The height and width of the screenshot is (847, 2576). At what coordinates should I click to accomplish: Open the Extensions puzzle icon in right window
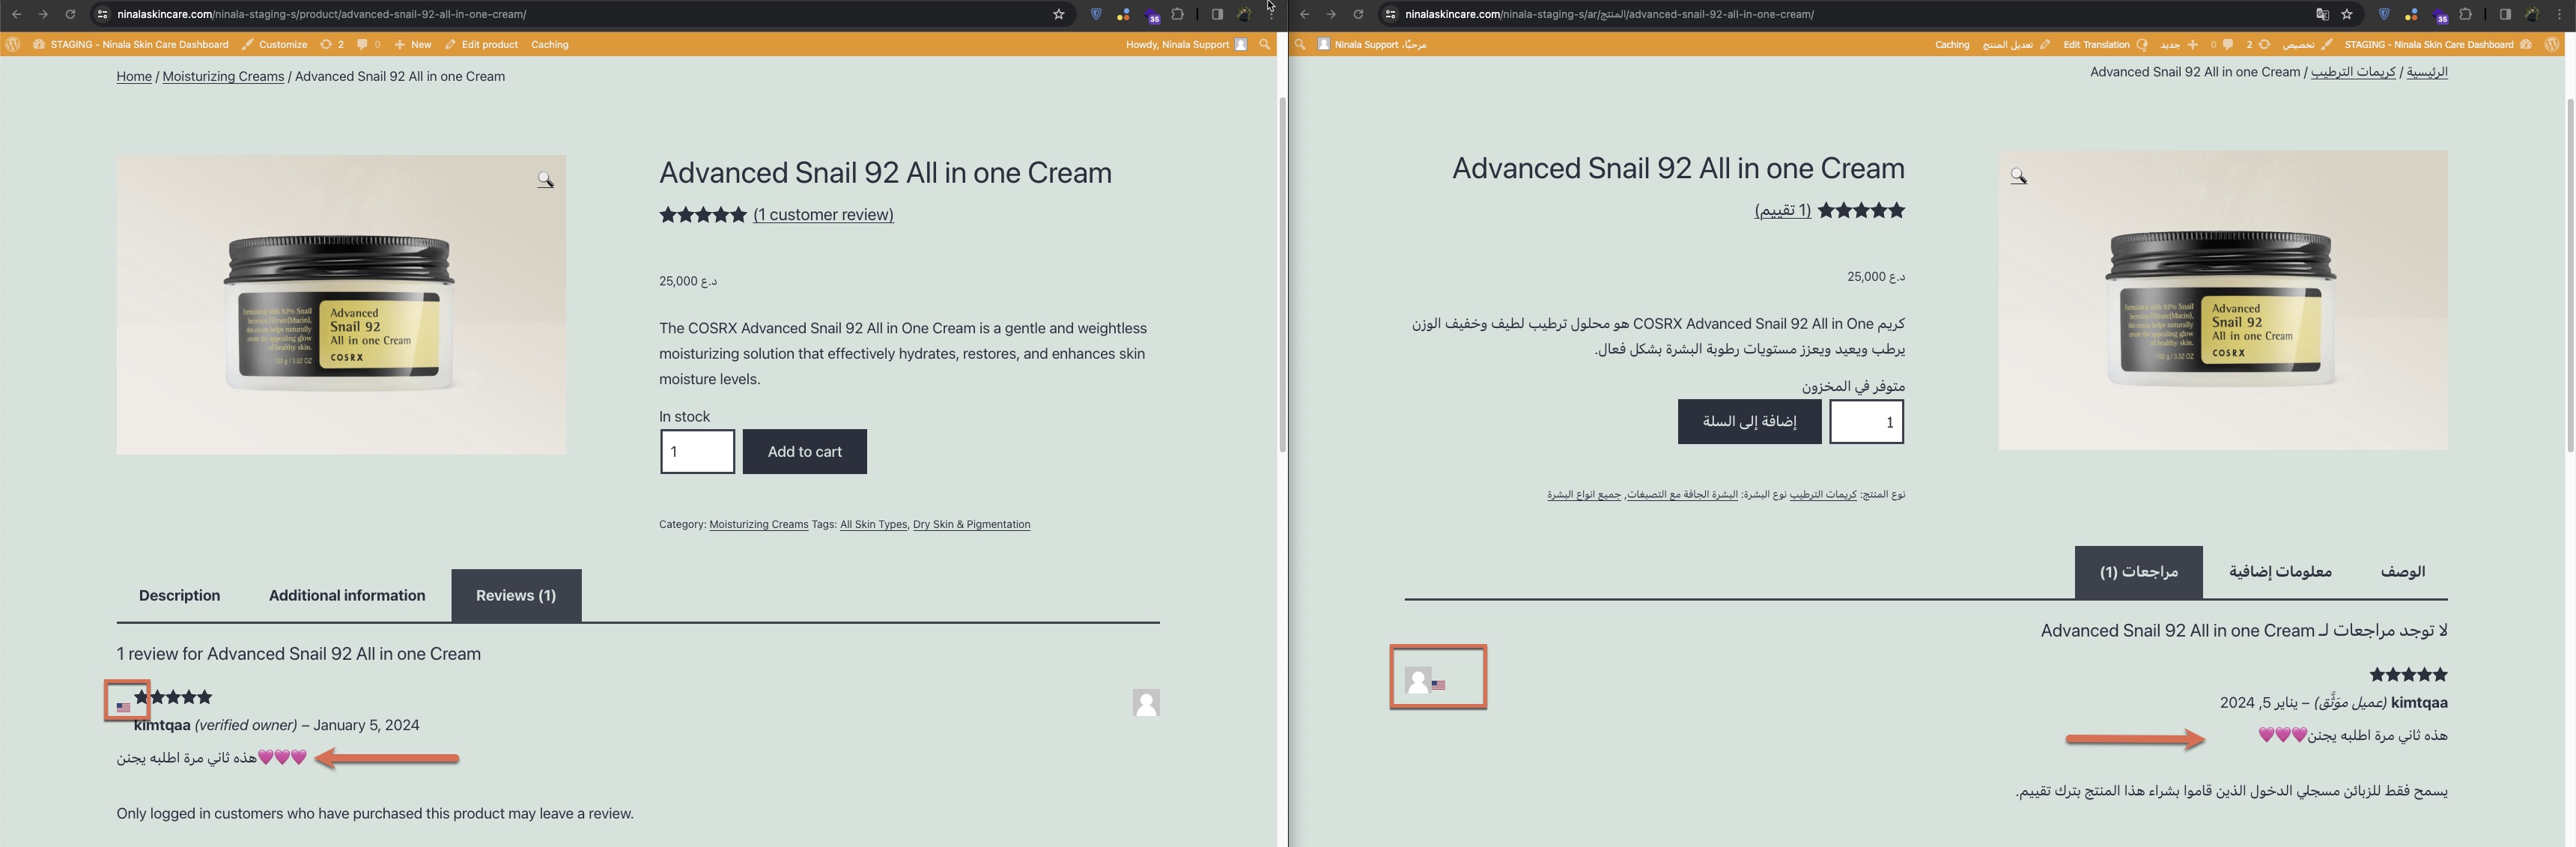tap(2466, 14)
